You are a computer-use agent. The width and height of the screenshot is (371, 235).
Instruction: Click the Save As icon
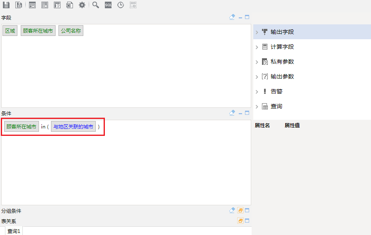coord(19,5)
